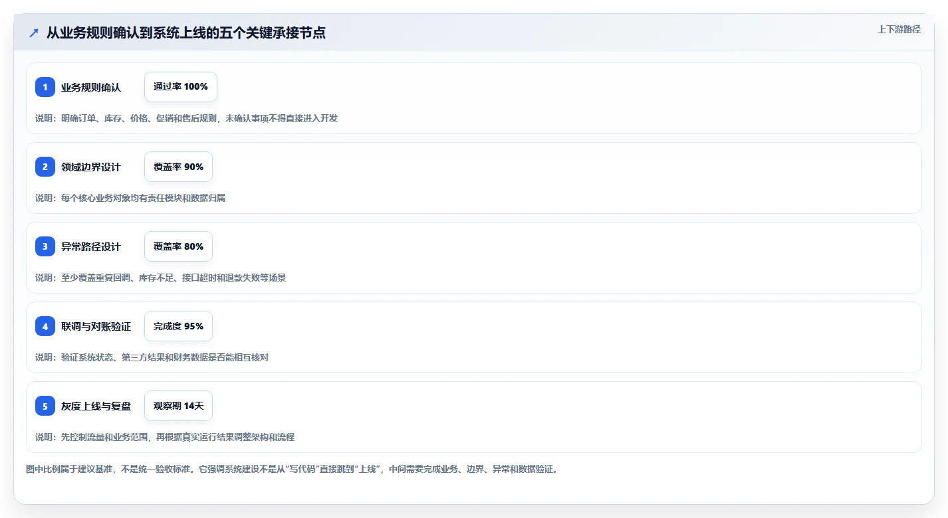Click step number badge 3

(x=45, y=246)
